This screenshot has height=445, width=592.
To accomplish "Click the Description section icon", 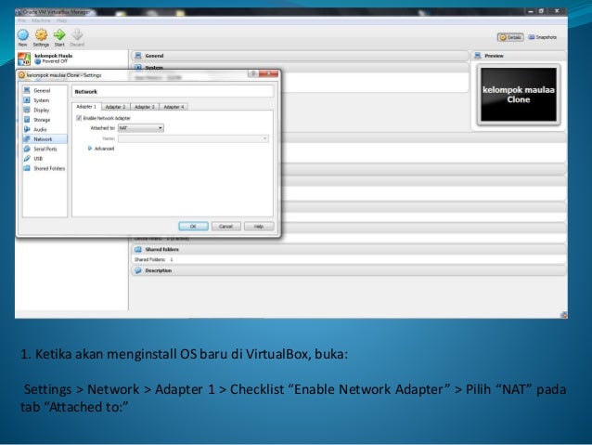I will pos(138,270).
